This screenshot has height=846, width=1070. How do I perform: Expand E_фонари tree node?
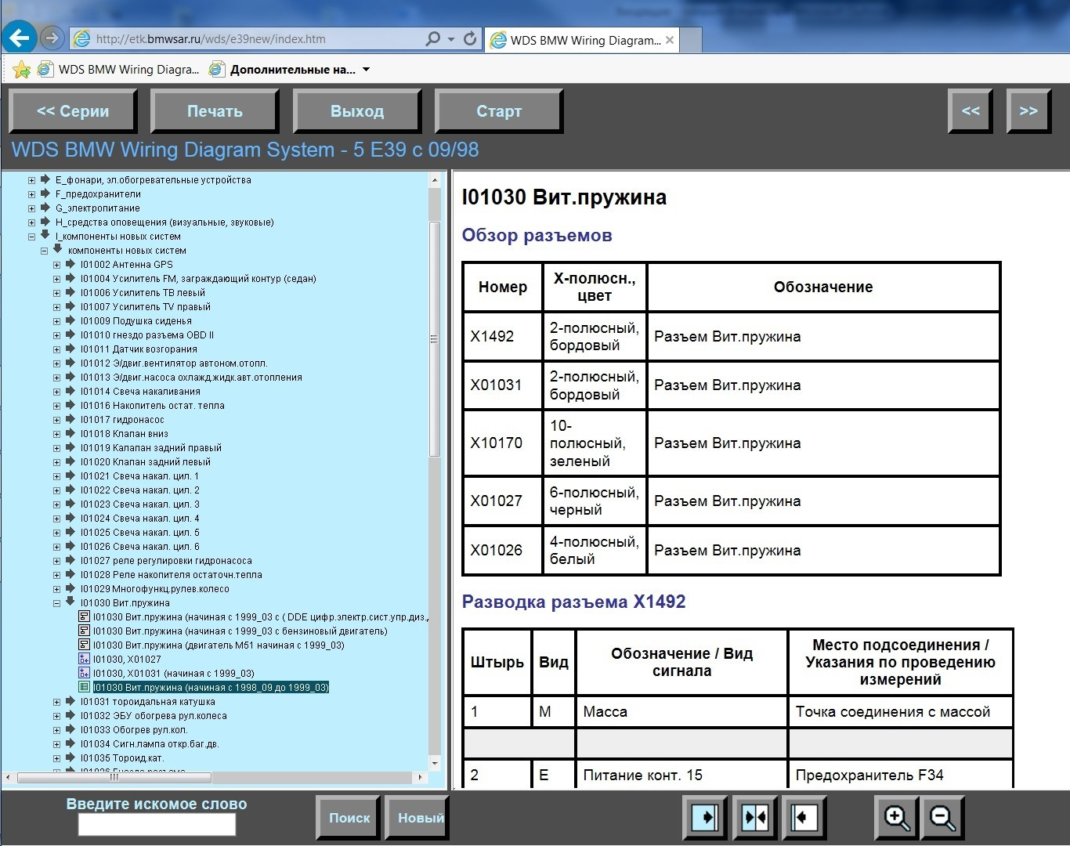pyautogui.click(x=31, y=180)
